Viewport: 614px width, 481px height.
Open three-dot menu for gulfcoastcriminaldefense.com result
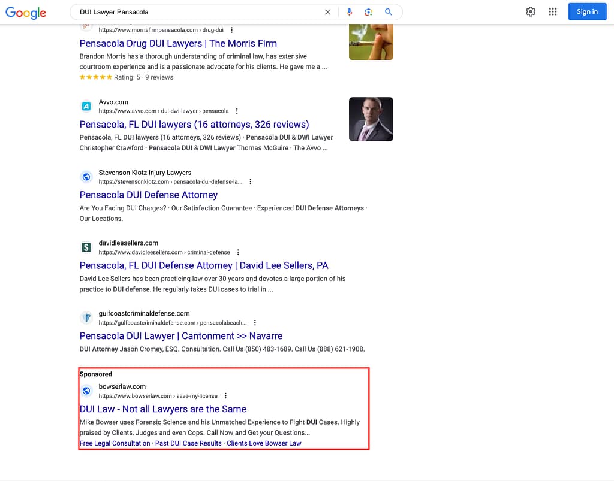255,323
